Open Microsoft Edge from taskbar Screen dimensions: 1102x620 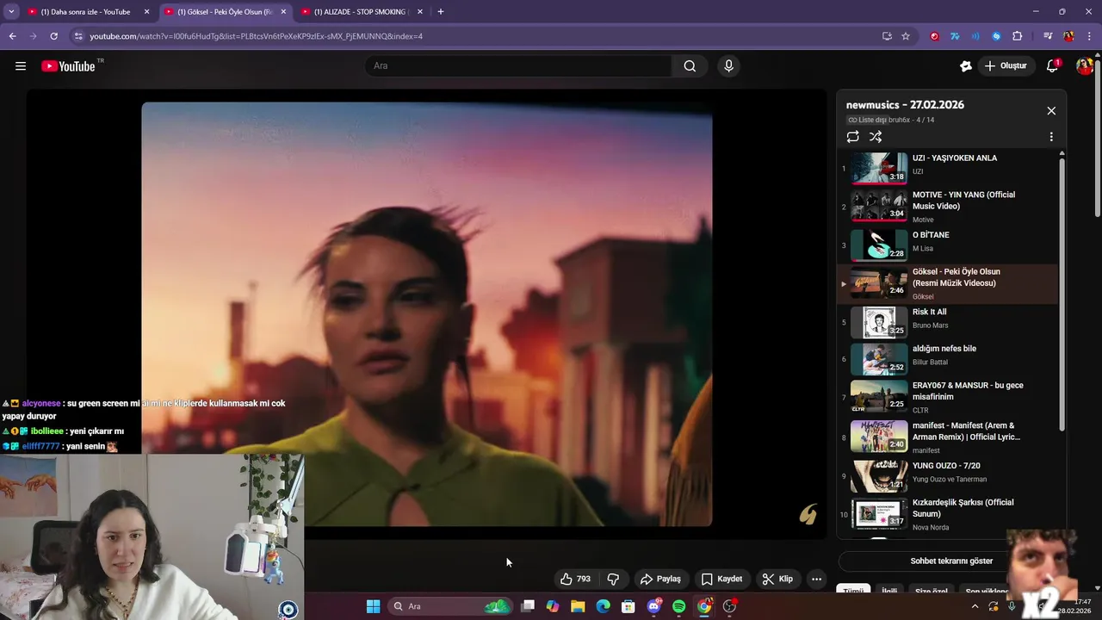pyautogui.click(x=603, y=606)
